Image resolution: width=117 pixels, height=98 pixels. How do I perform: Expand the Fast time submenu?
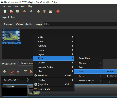point(88,67)
